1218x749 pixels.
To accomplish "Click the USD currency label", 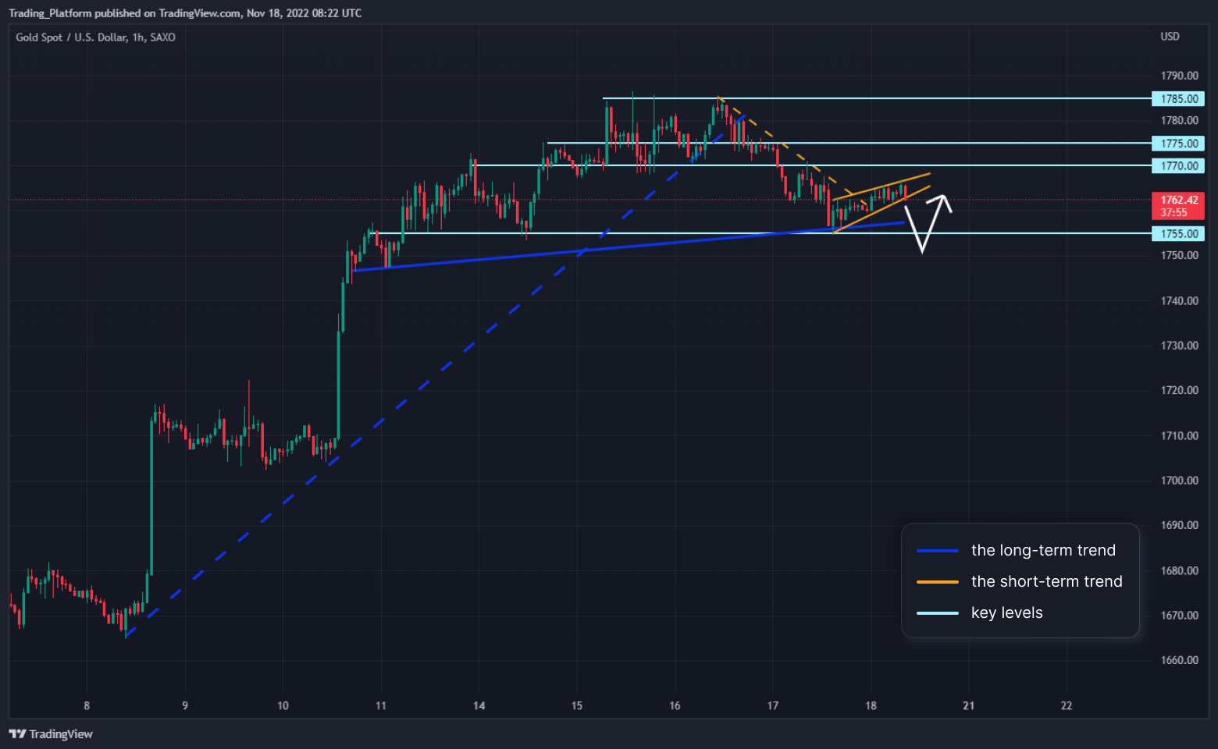I will (1170, 37).
